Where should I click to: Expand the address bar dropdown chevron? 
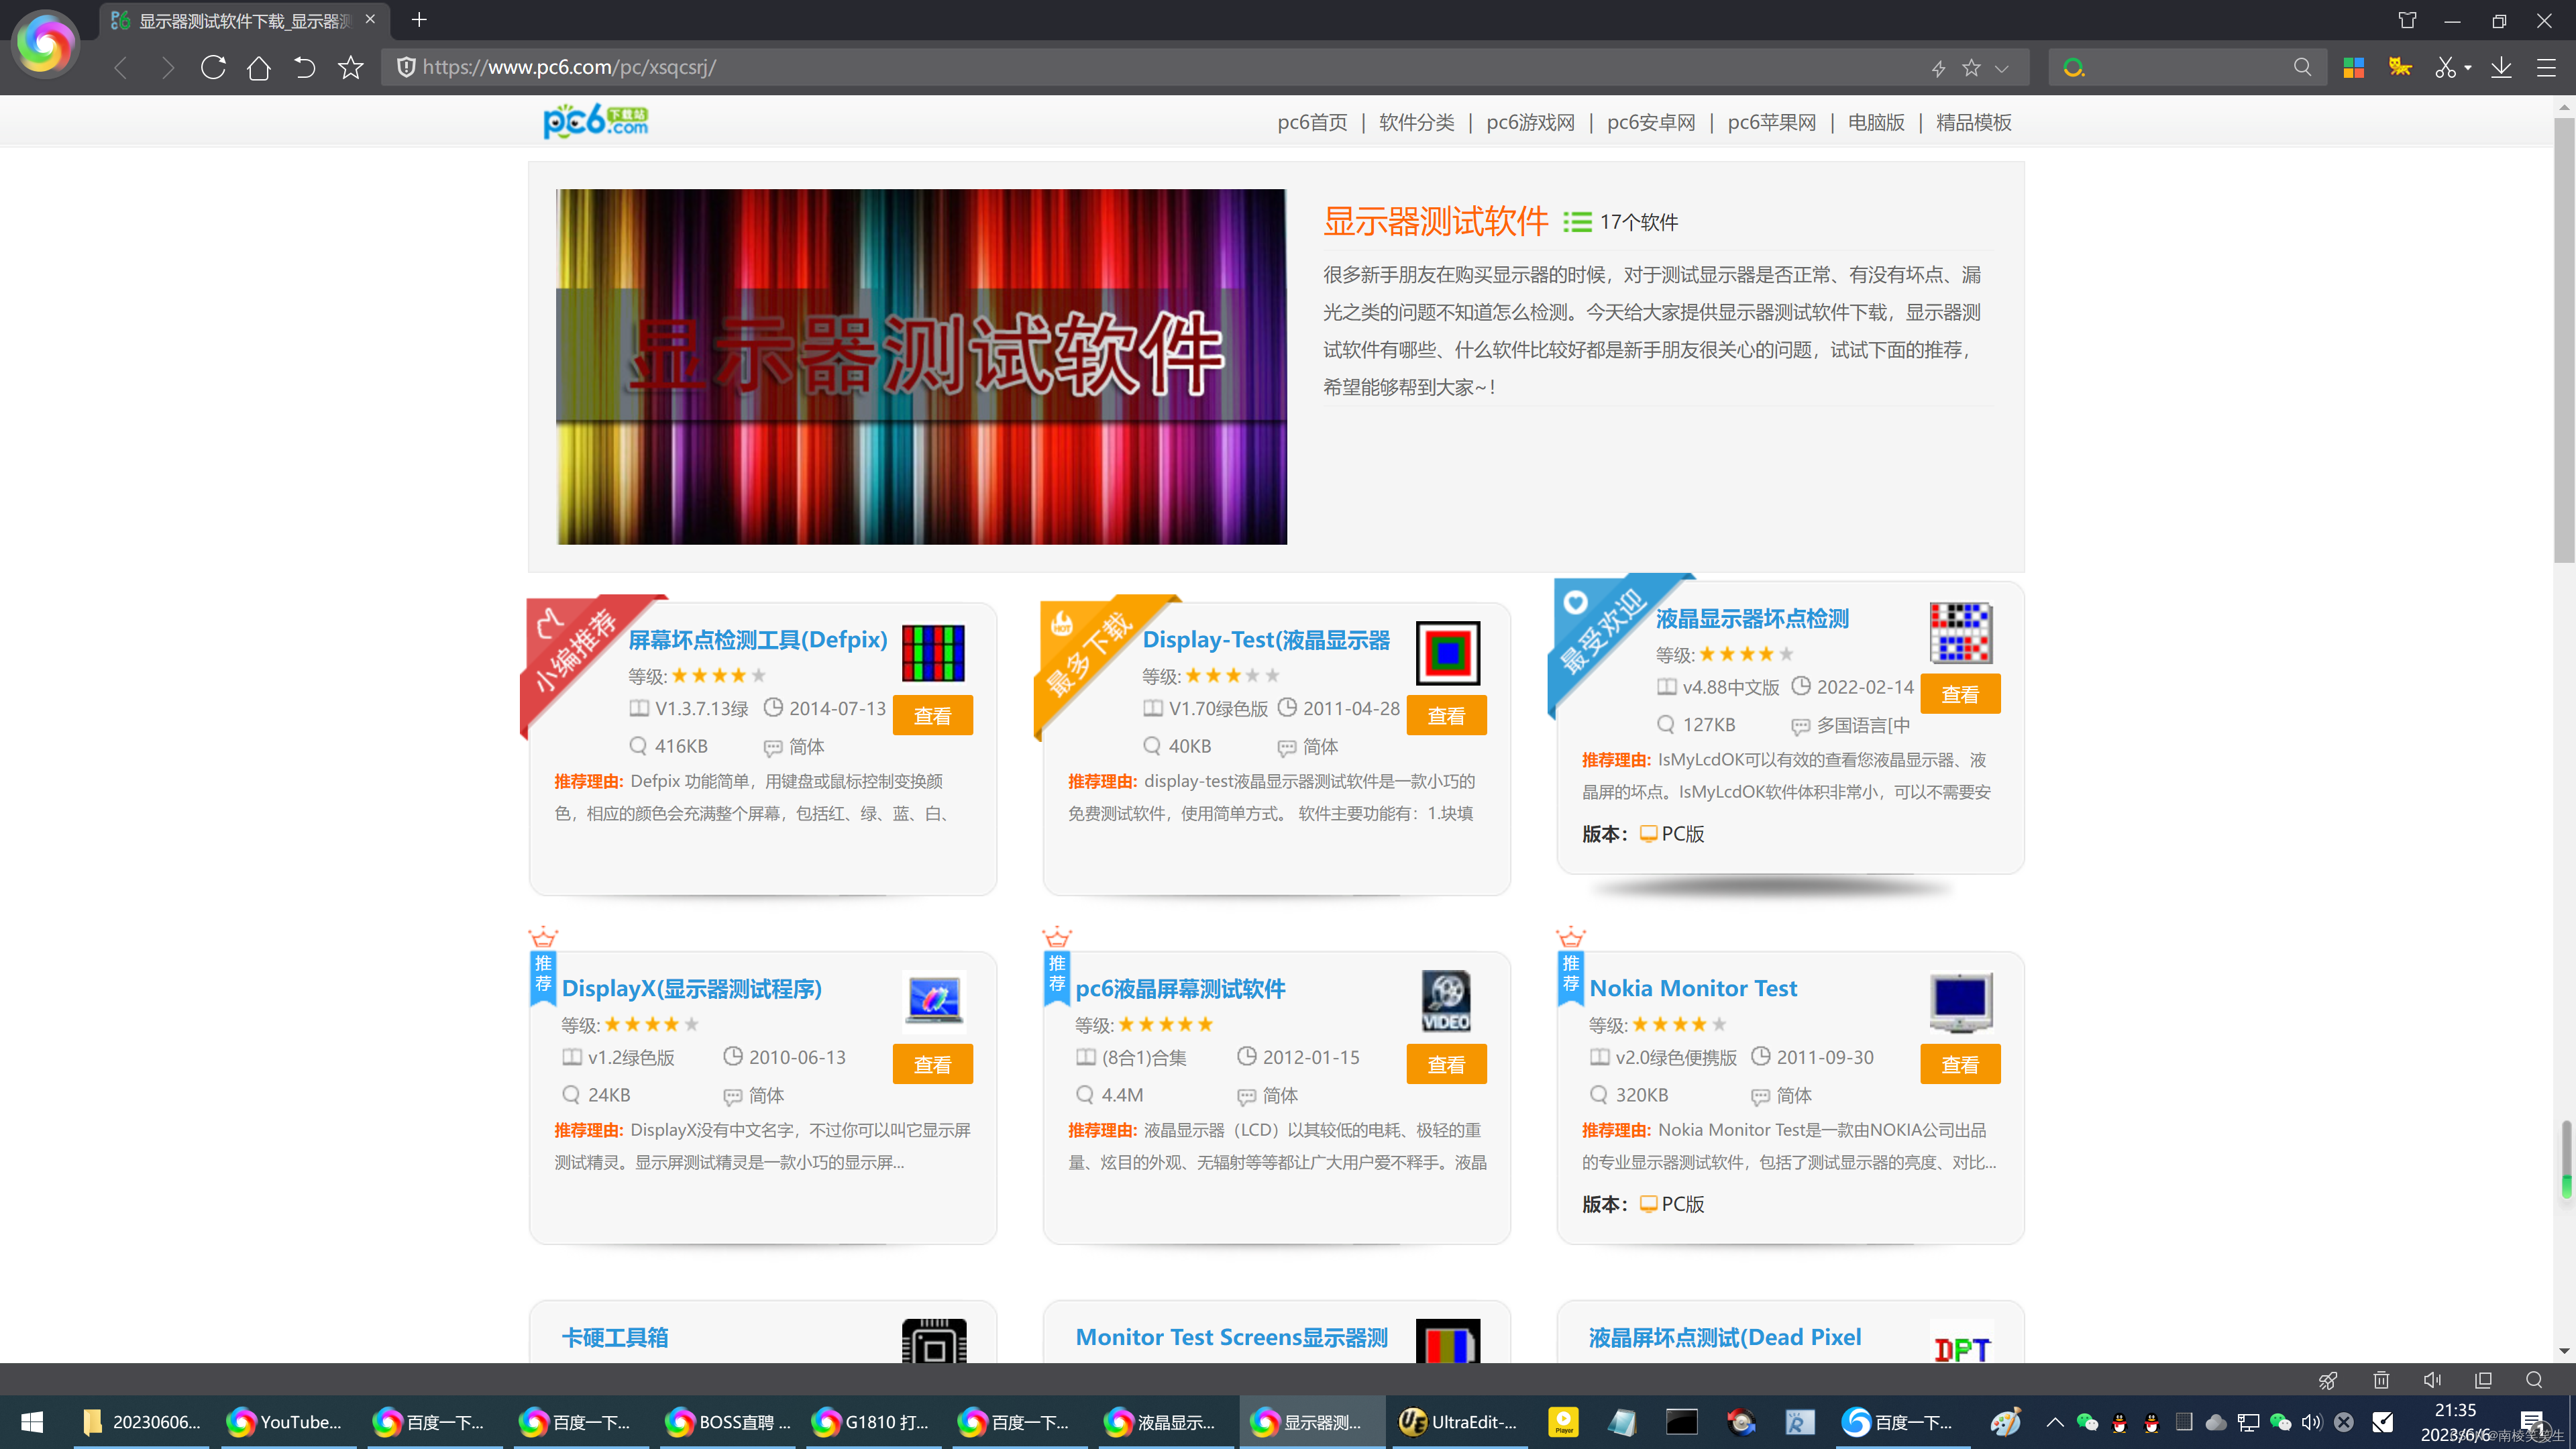[2001, 68]
